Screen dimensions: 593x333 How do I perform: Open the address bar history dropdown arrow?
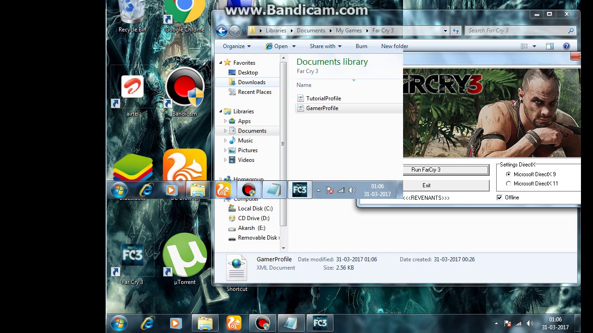(x=445, y=31)
